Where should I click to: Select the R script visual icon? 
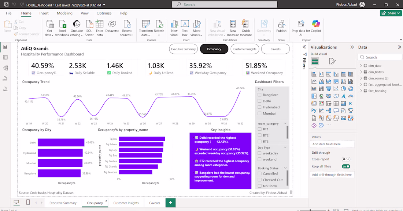tap(351, 103)
